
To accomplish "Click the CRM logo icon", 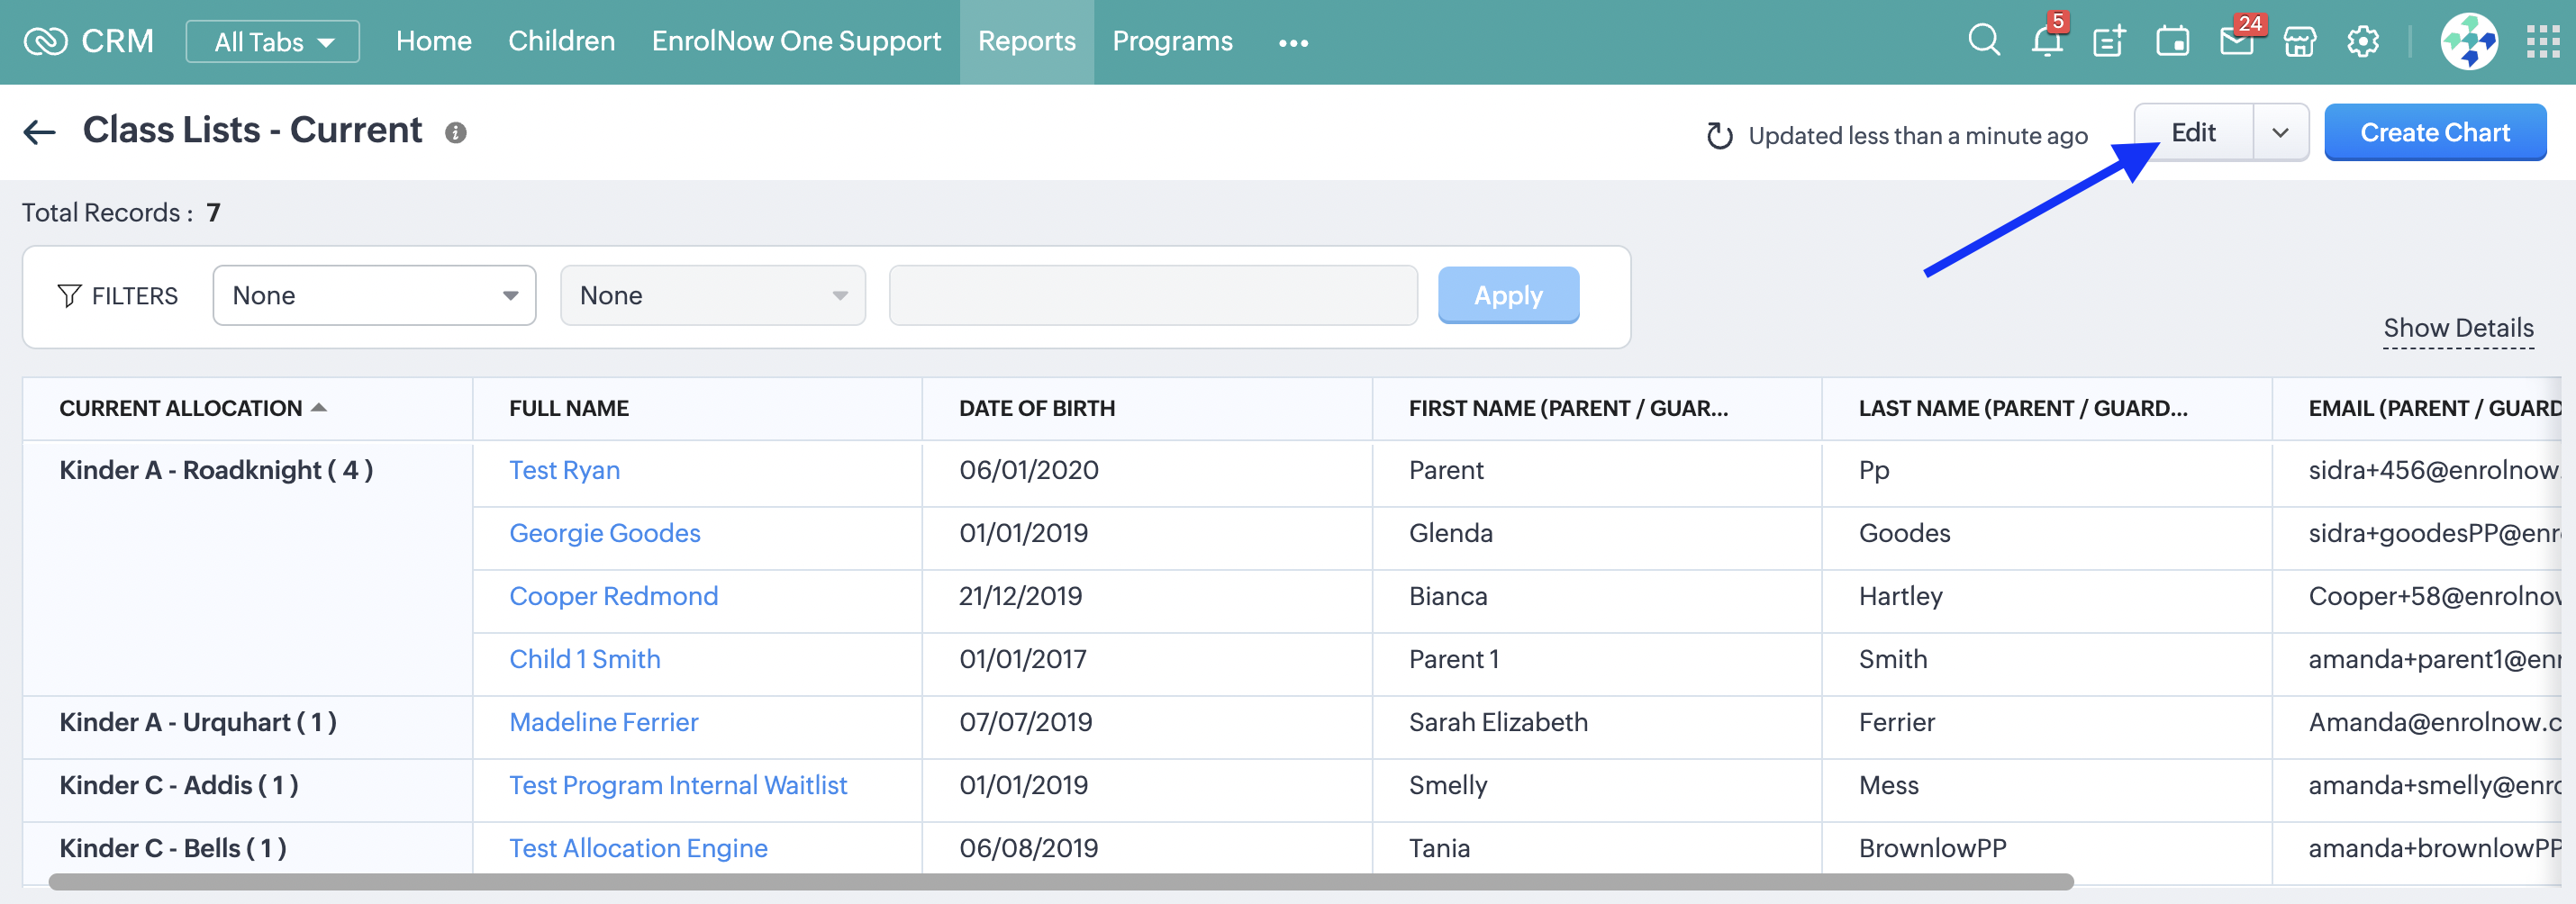I will click(45, 41).
